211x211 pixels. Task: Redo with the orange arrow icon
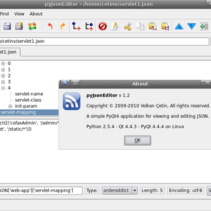63,26
